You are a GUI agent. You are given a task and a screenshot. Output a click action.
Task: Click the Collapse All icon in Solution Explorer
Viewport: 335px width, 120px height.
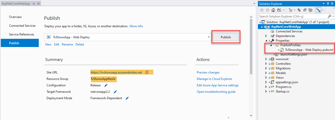[305, 10]
